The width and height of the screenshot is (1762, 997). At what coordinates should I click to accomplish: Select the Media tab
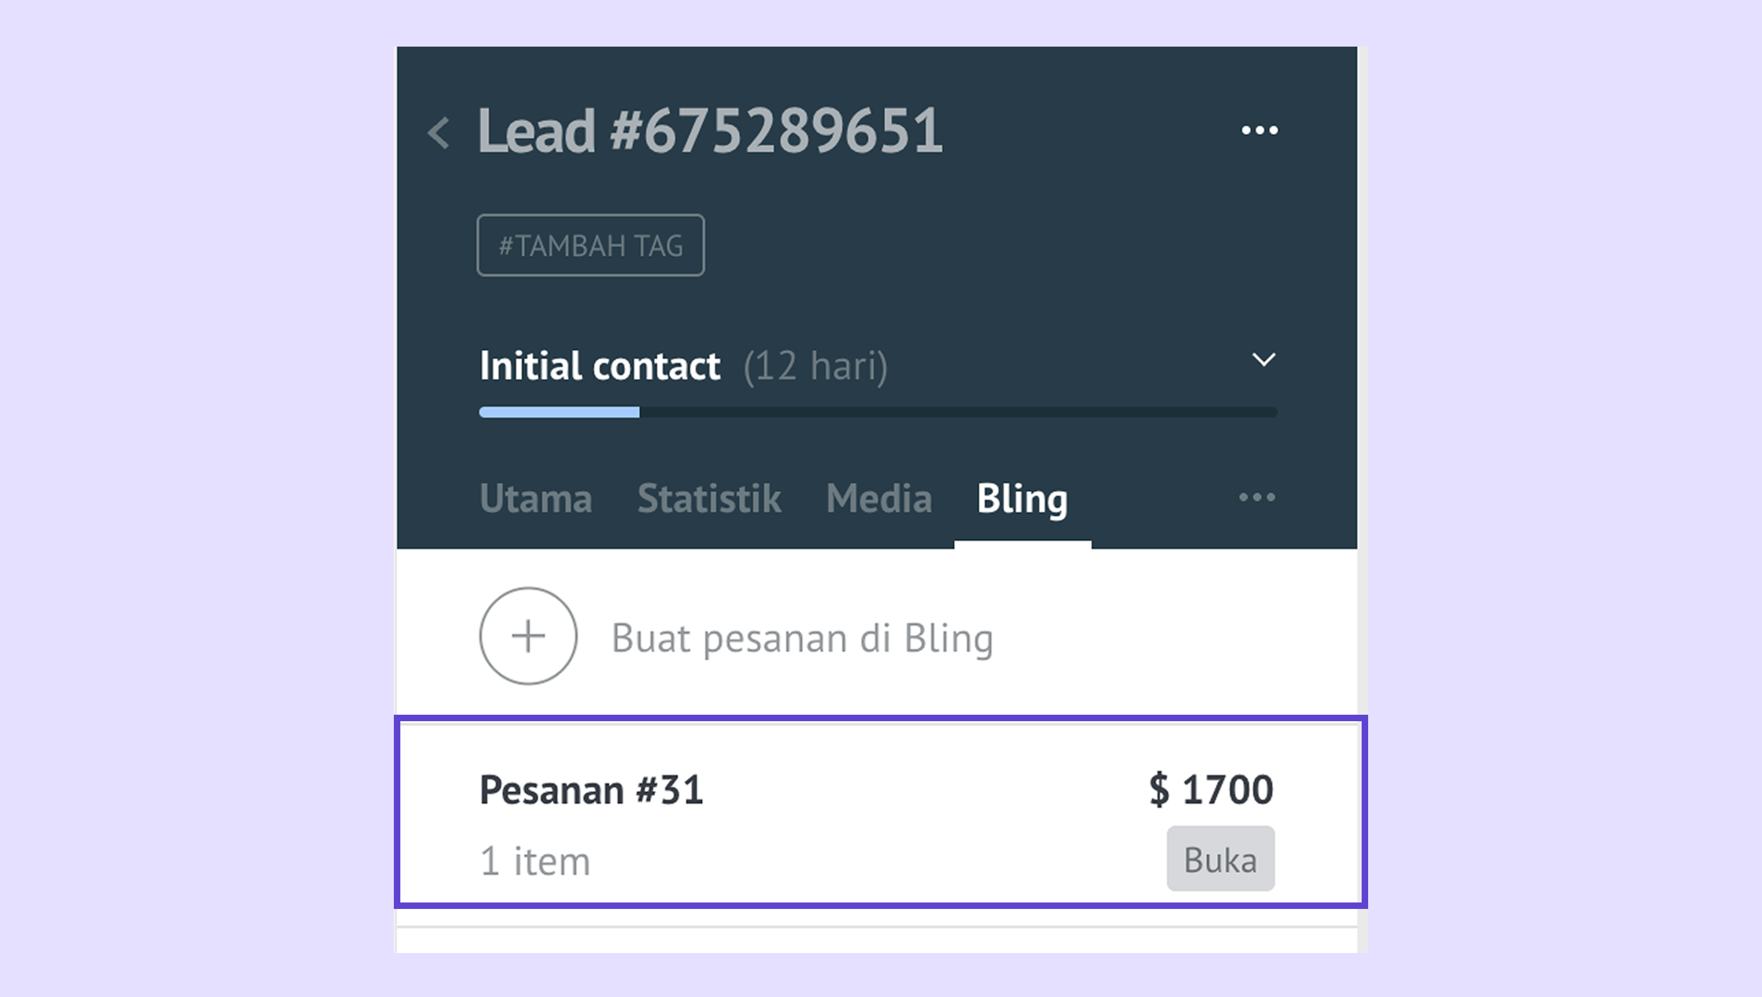click(879, 498)
